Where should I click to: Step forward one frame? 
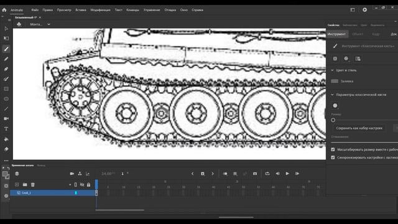[x=297, y=174]
